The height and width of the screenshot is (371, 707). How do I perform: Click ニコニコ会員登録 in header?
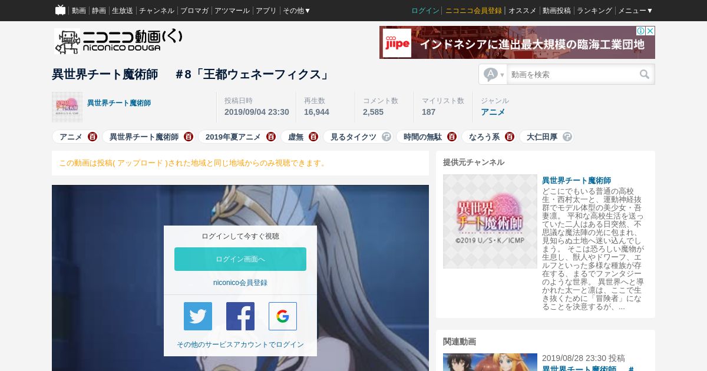(474, 11)
